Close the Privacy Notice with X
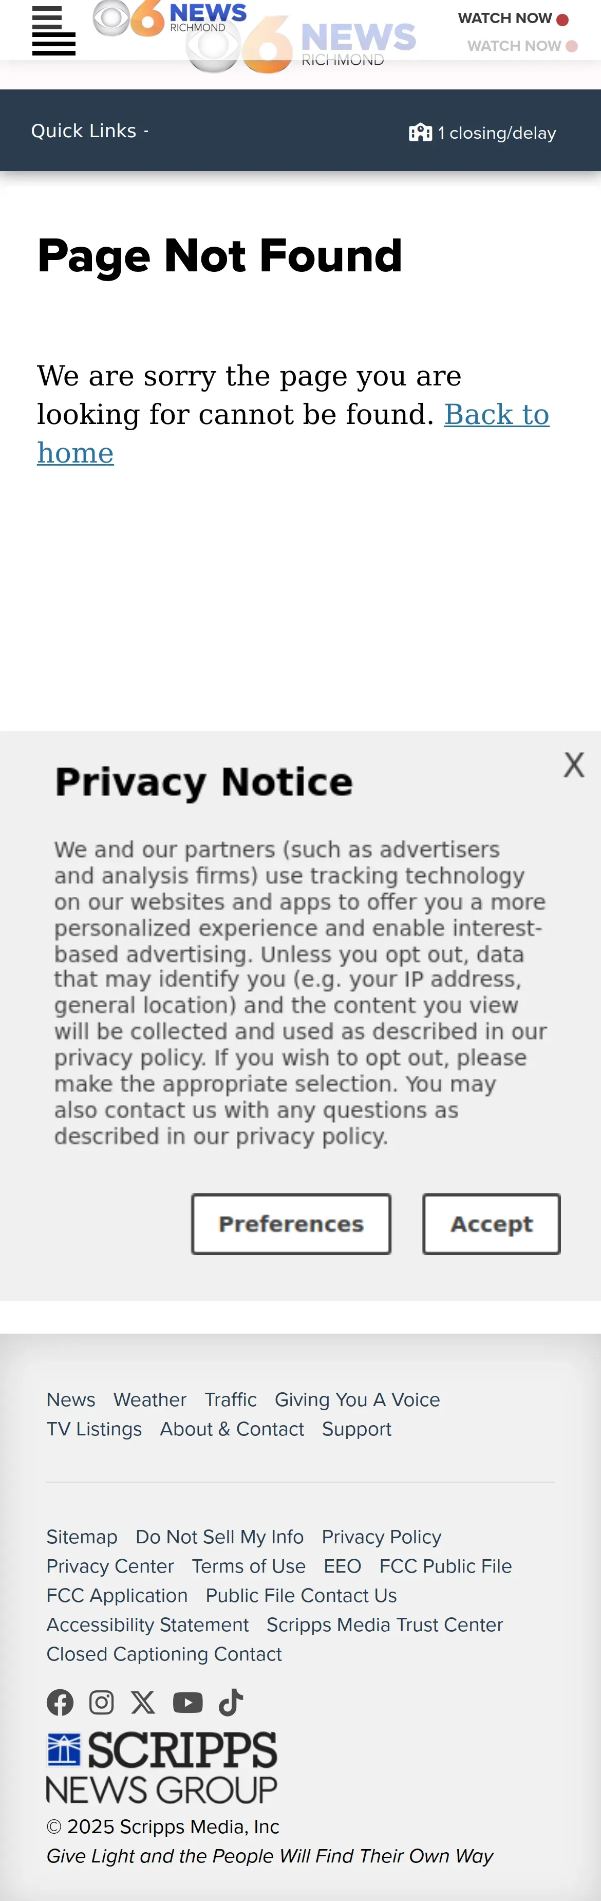 tap(574, 765)
